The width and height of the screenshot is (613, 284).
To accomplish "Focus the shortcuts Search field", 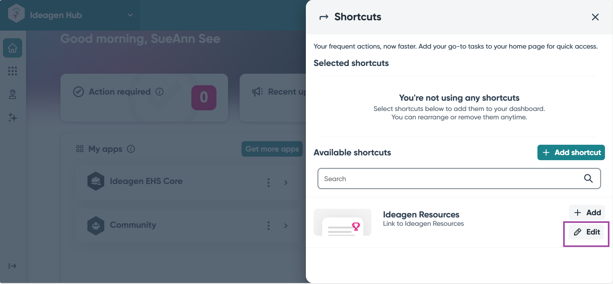I will (x=450, y=179).
